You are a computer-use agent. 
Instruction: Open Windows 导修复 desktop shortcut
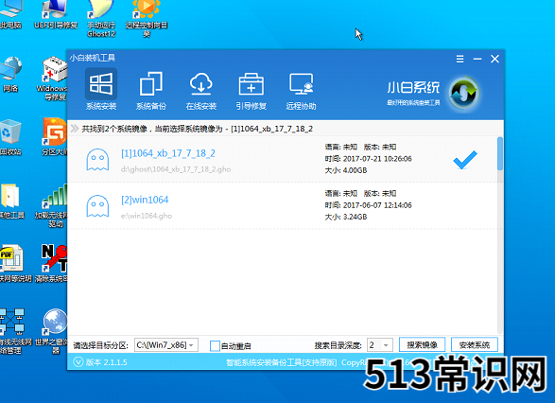52,79
